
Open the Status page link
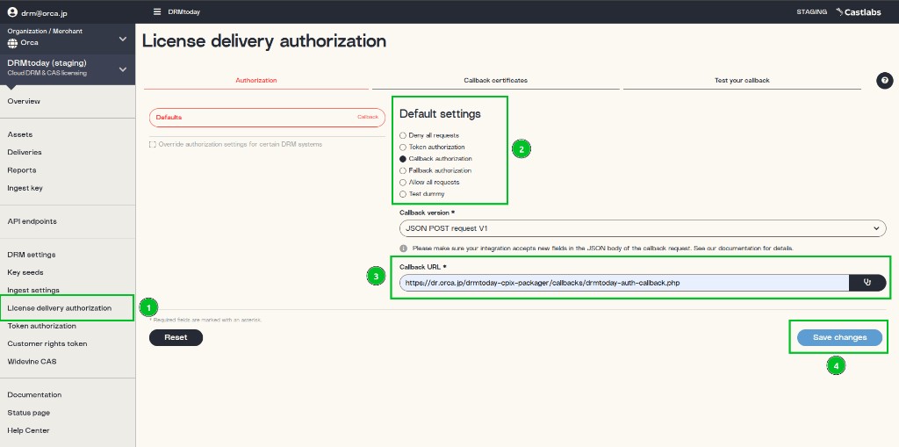click(29, 413)
